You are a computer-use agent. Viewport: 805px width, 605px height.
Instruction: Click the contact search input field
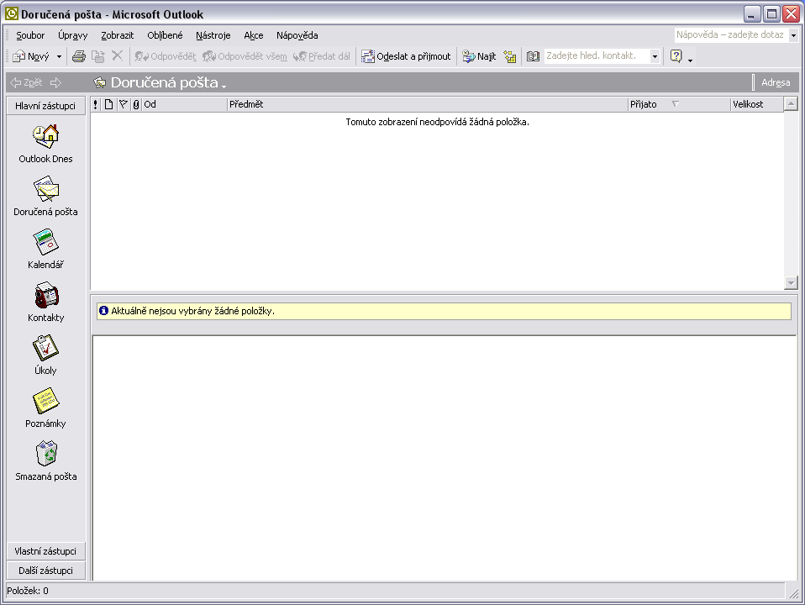tap(597, 56)
